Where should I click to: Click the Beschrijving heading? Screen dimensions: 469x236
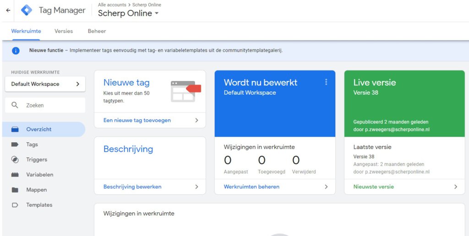pyautogui.click(x=128, y=149)
